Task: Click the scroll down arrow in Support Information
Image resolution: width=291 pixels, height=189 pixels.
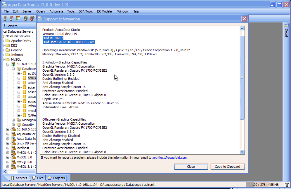Action: click(x=242, y=152)
